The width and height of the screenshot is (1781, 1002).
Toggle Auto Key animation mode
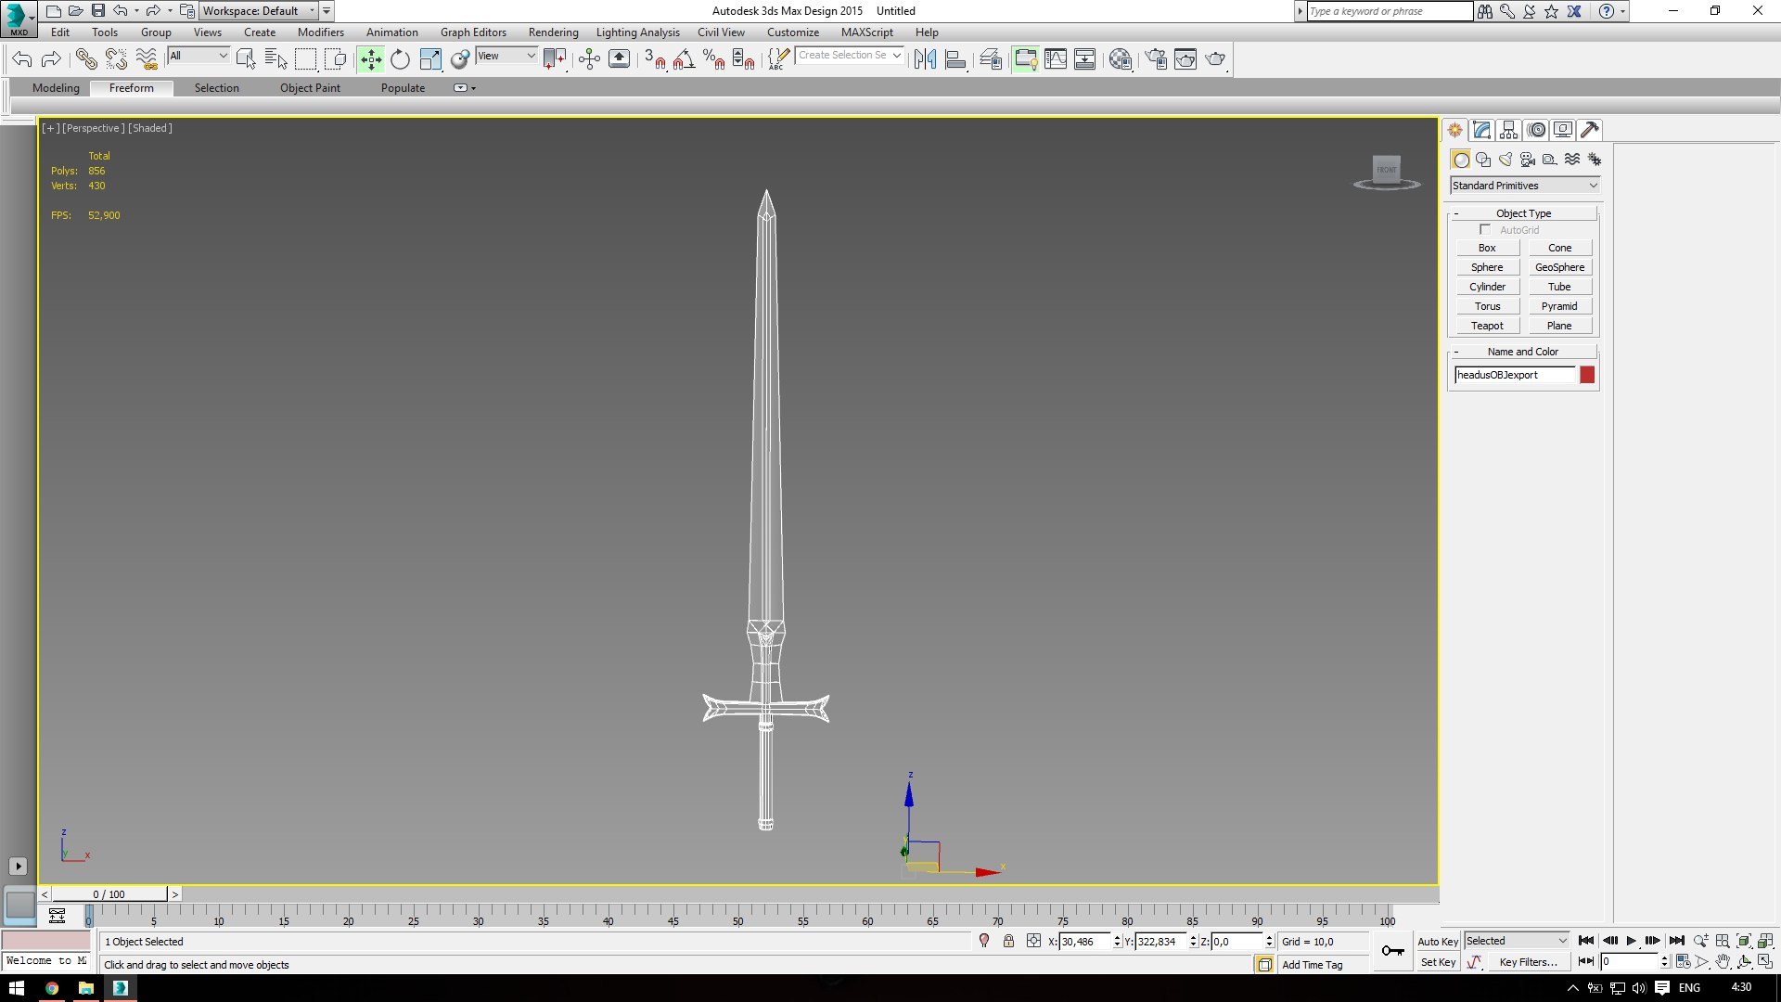point(1438,942)
